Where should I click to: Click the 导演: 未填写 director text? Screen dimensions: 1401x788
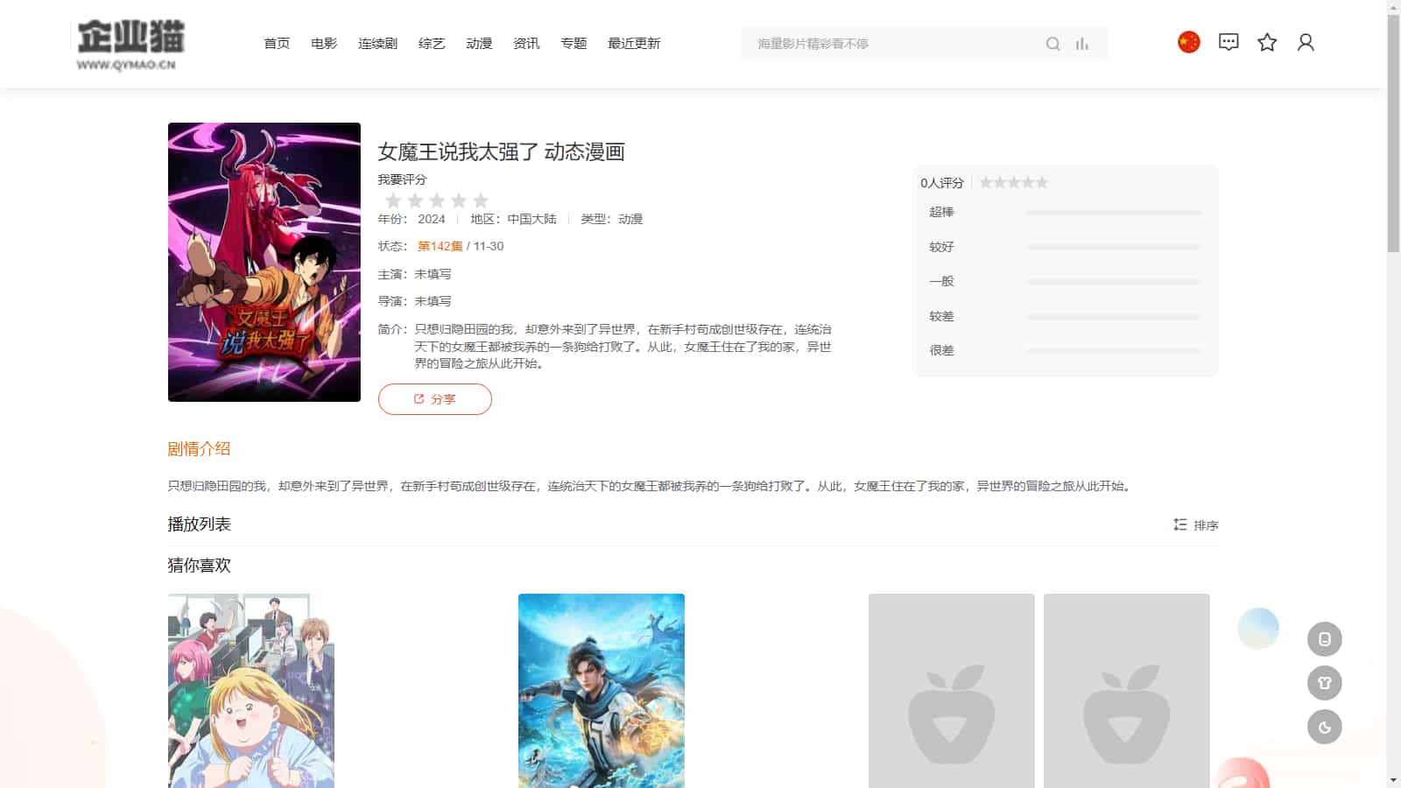click(414, 301)
